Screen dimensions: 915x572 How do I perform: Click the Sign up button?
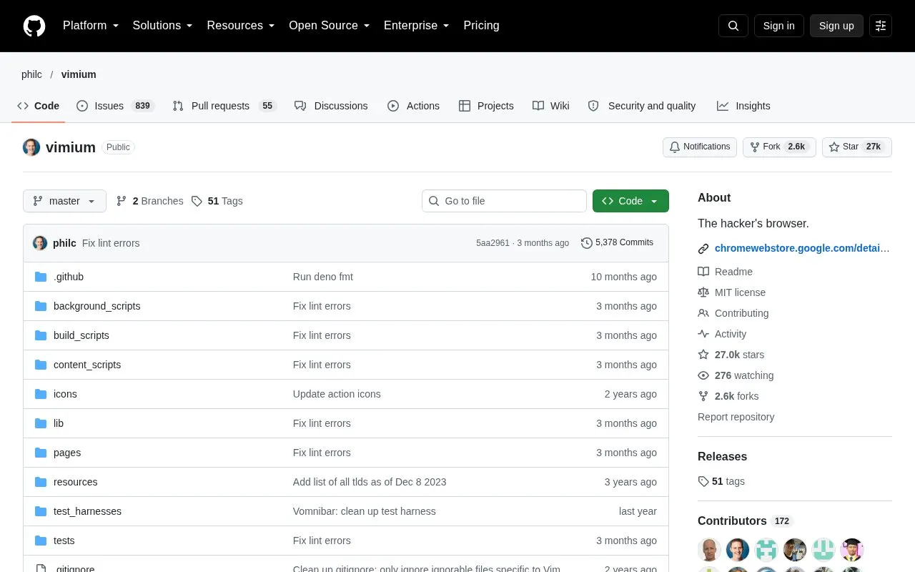click(x=836, y=26)
